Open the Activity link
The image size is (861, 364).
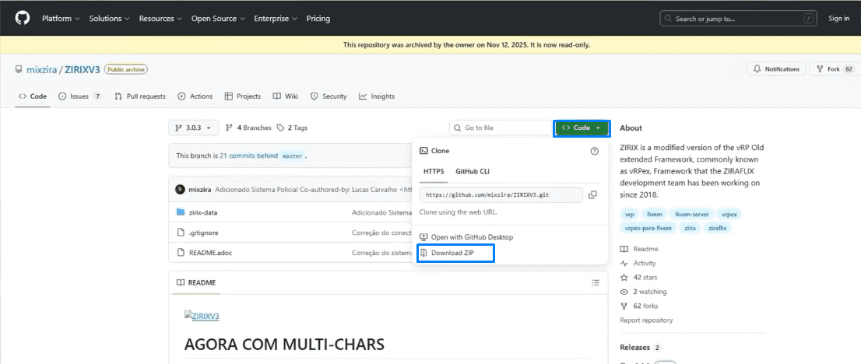click(638, 263)
